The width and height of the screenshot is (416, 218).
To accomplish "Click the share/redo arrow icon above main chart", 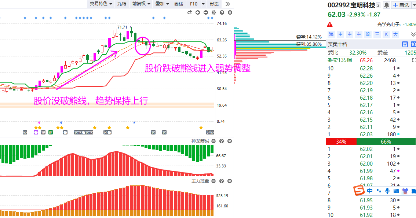I will tap(189, 12).
